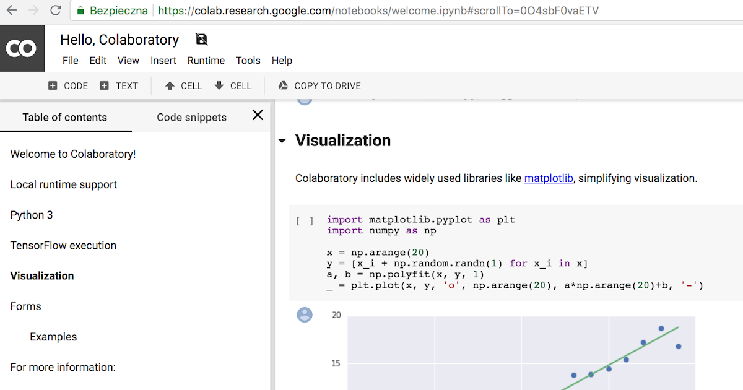
Task: Close the Table of contents sidebar
Action: [258, 115]
